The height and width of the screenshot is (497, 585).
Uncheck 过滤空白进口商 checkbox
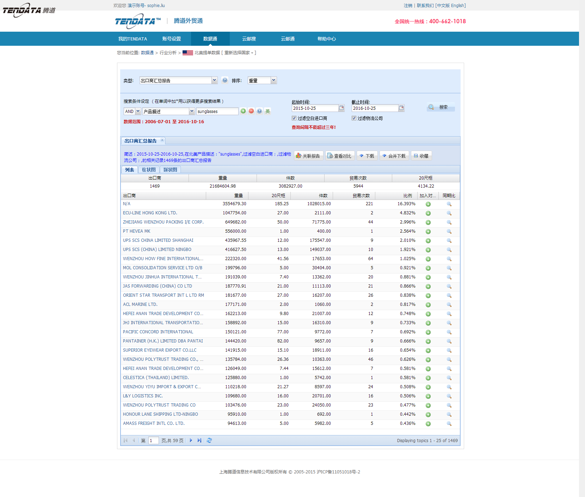coord(294,118)
